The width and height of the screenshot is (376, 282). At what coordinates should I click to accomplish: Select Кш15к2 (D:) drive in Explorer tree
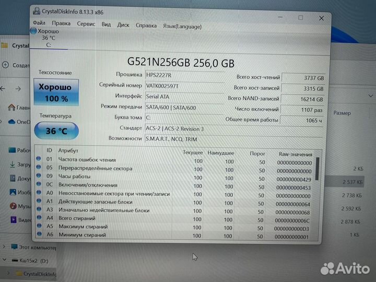[30, 261]
